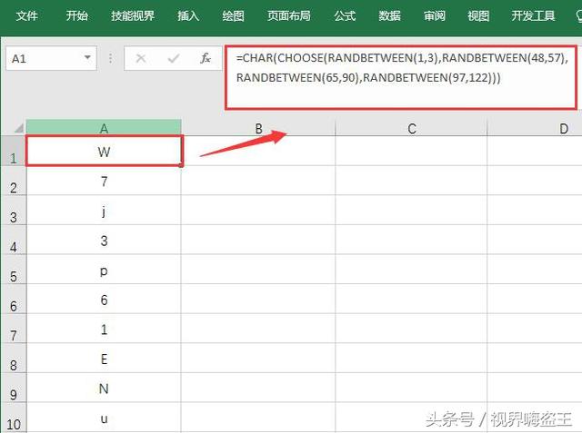Open the 技能视界 ribbon tab
Screen dimensions: 582x433
point(133,15)
